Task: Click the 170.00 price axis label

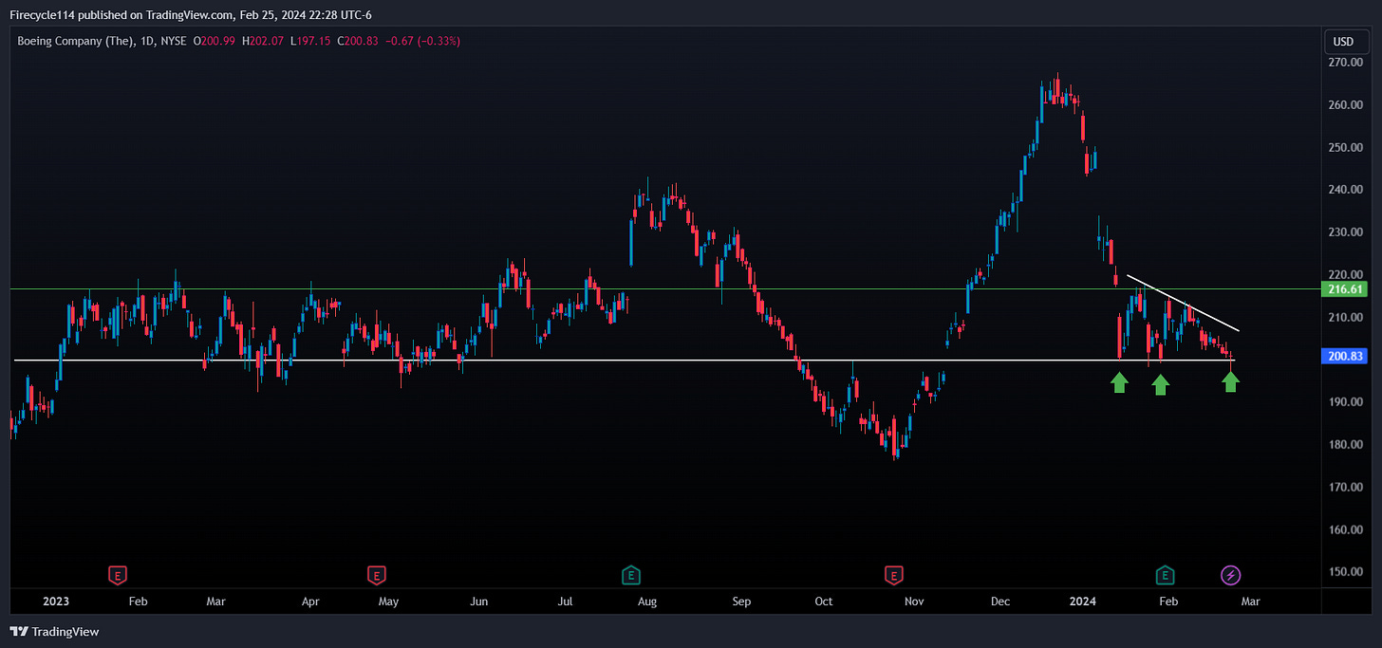Action: click(1346, 488)
